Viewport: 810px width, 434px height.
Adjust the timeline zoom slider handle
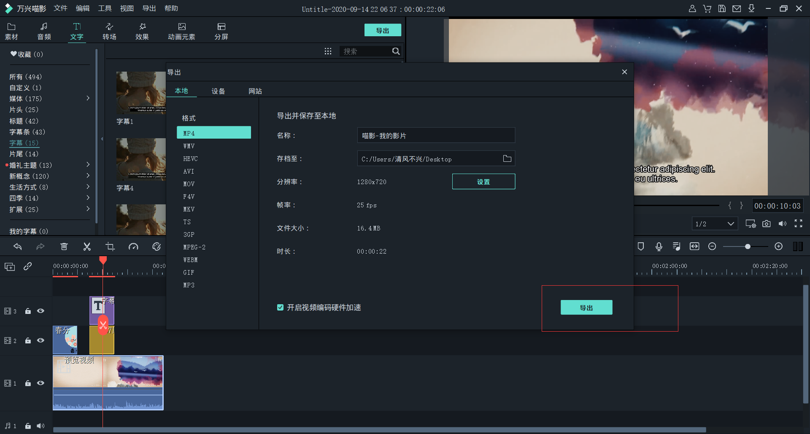(x=748, y=246)
